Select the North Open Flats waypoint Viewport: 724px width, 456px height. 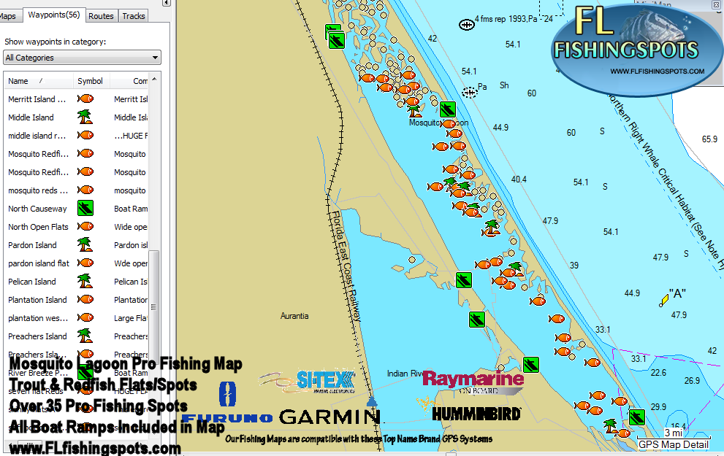point(38,227)
